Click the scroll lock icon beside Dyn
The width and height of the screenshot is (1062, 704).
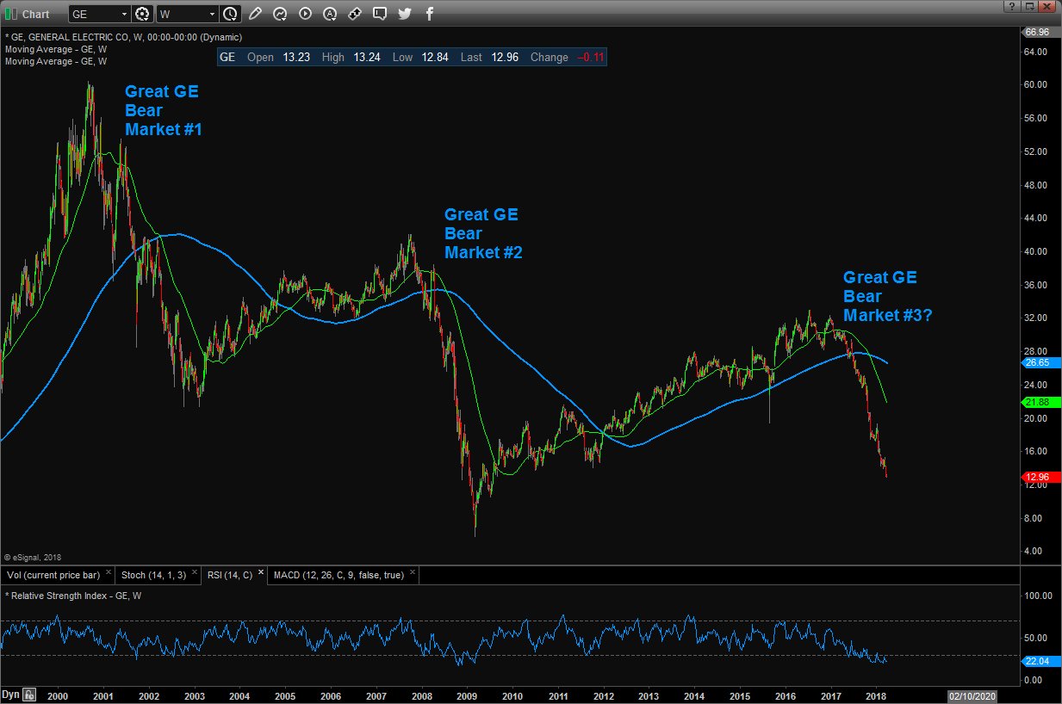coord(30,695)
